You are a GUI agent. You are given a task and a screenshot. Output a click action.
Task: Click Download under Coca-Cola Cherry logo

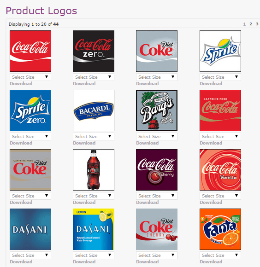(148, 202)
